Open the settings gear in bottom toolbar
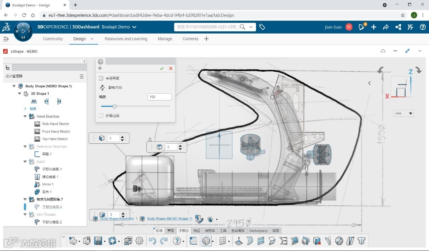The height and width of the screenshot is (251, 429). pos(139,241)
